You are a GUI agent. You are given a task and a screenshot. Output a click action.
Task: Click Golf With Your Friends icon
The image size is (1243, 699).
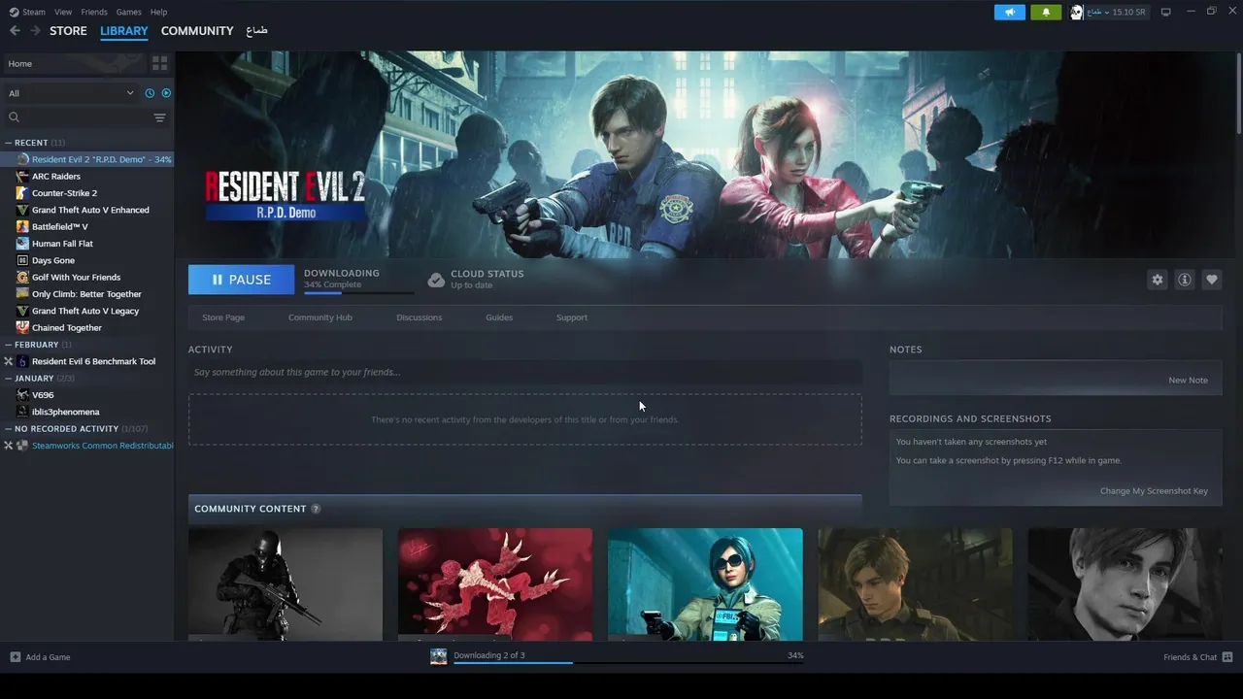pyautogui.click(x=22, y=278)
